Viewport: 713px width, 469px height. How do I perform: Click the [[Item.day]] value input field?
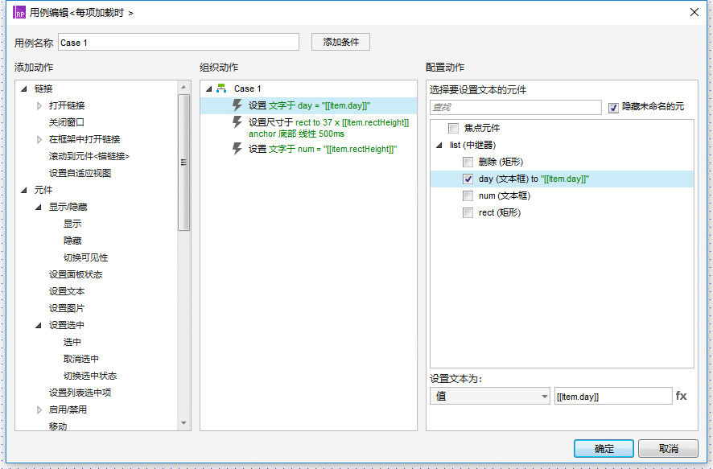[613, 396]
